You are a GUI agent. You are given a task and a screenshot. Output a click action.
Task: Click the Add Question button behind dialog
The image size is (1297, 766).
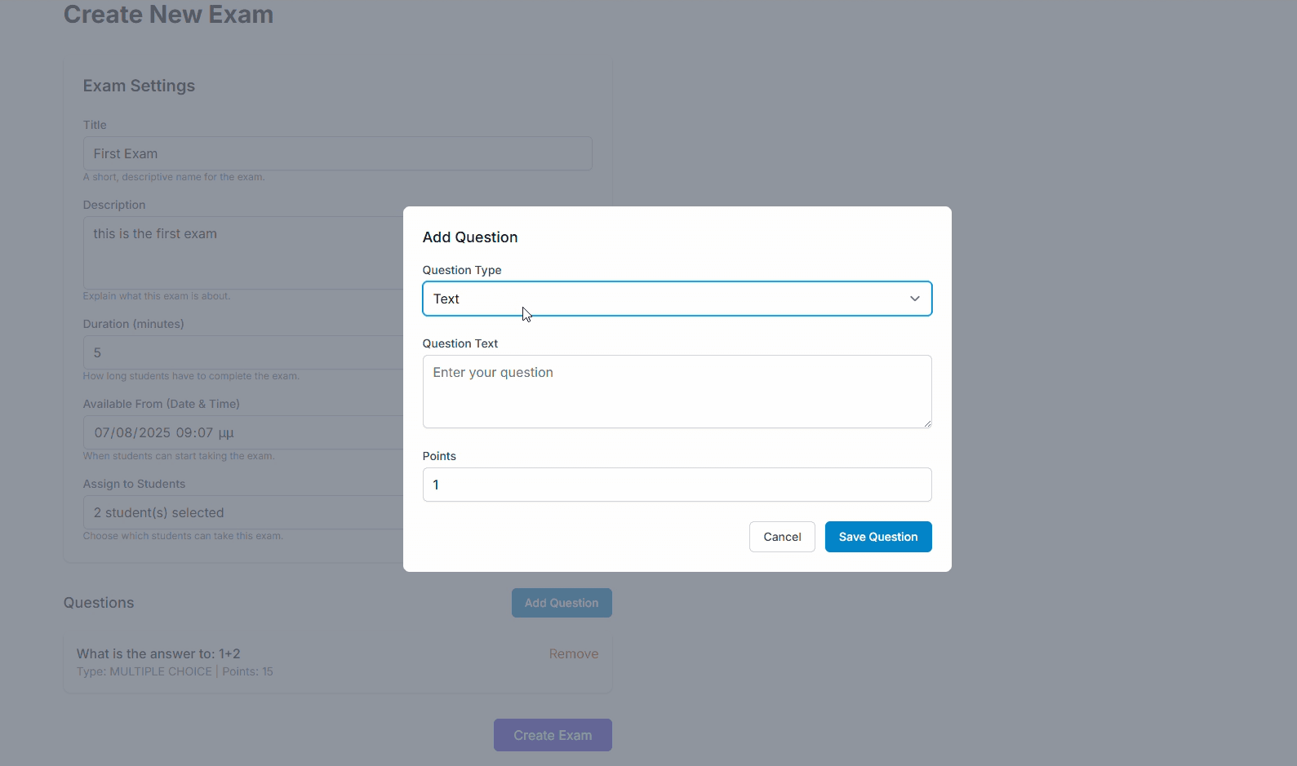pos(562,603)
